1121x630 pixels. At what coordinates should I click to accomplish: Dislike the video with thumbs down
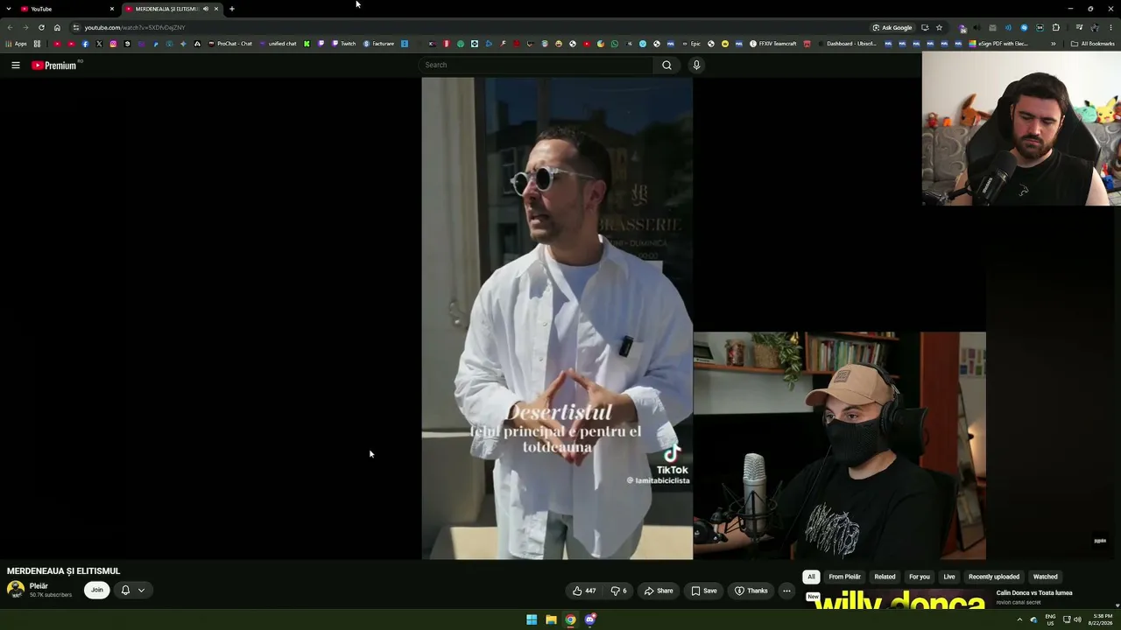pos(618,591)
